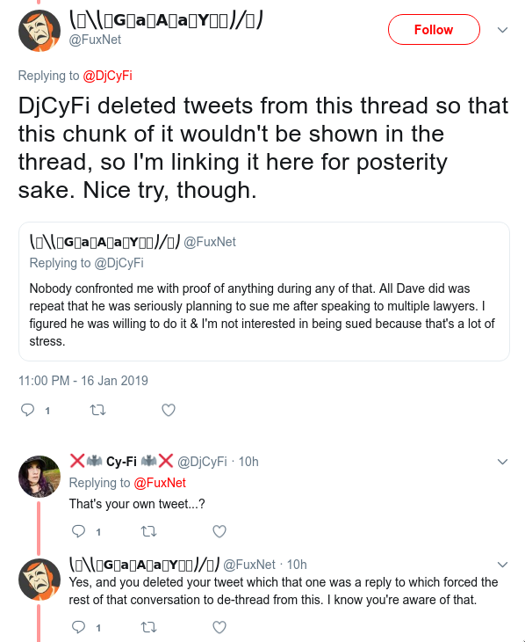Reply to the bottom FuxNet tweet
525x642 pixels.
click(78, 627)
